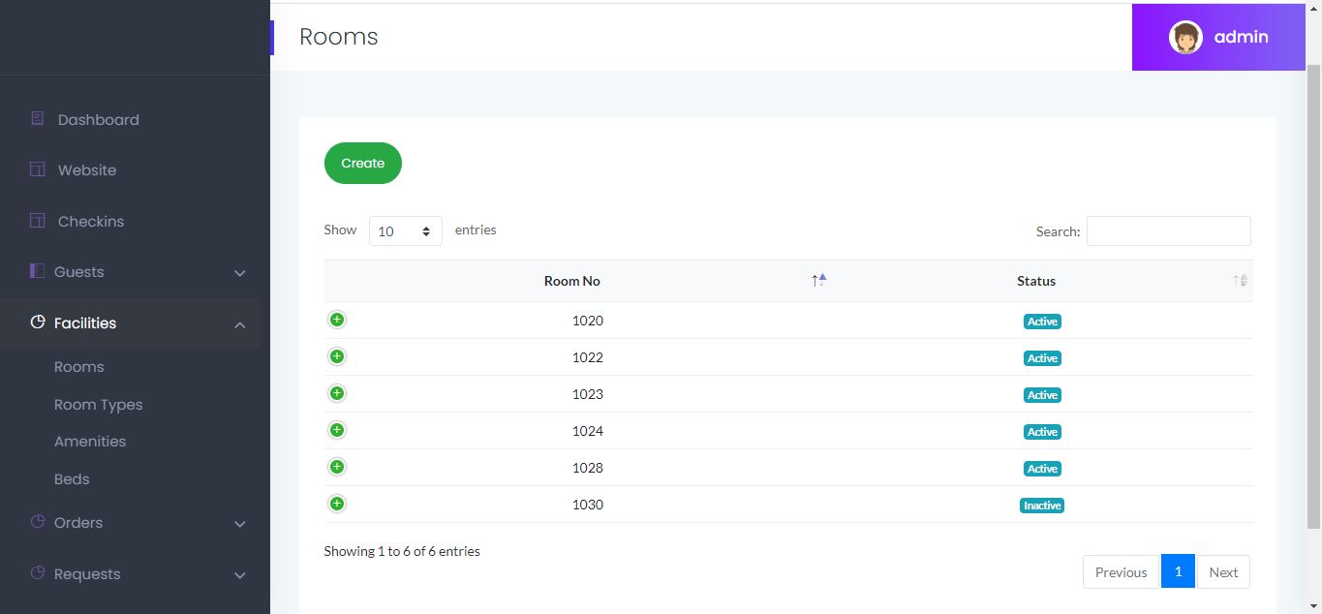Click the Active badge for room 1023
Viewport: 1322px width, 614px height.
point(1042,395)
